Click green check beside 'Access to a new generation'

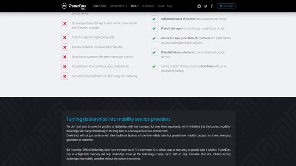(x=154, y=38)
